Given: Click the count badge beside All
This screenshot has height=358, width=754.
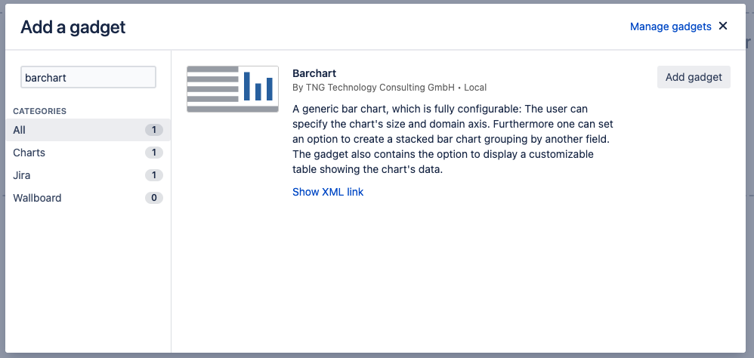Looking at the screenshot, I should 154,130.
